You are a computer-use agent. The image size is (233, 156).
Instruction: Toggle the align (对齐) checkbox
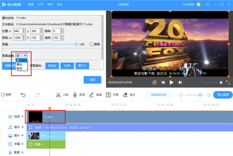pyautogui.click(x=3, y=95)
